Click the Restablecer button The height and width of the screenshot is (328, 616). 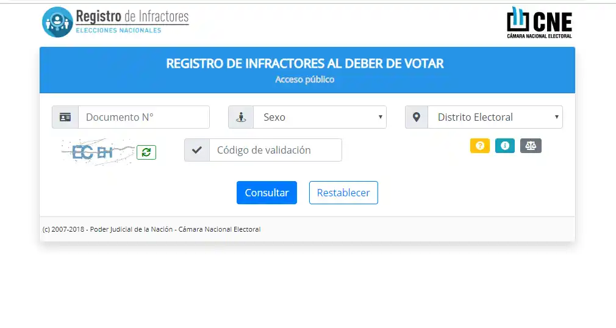(x=343, y=193)
